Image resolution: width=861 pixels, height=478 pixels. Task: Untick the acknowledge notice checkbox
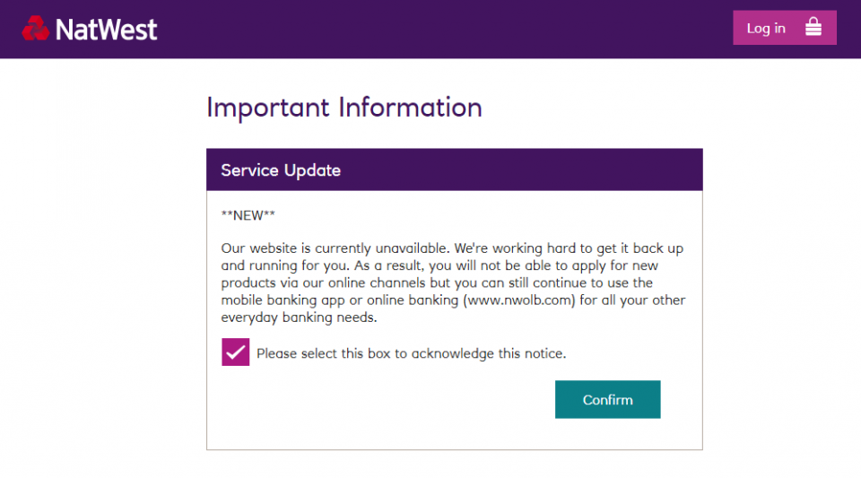(235, 352)
